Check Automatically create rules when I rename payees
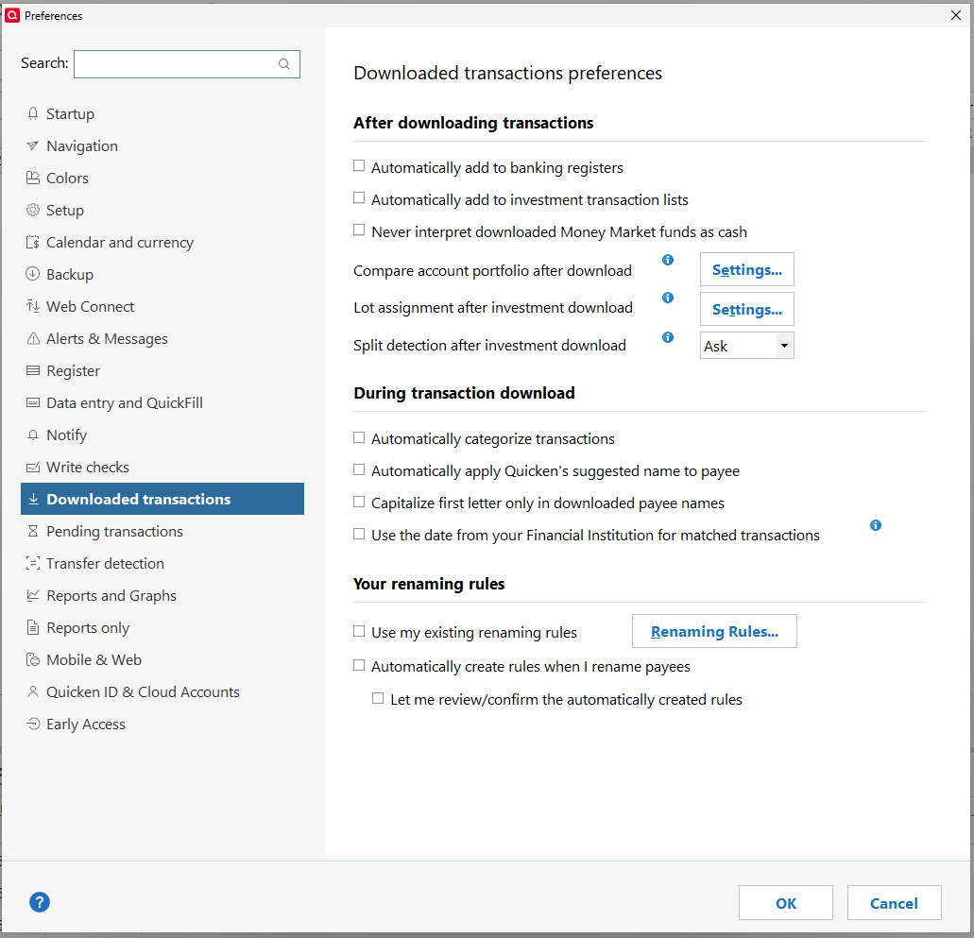Viewport: 974px width, 938px height. tap(359, 665)
